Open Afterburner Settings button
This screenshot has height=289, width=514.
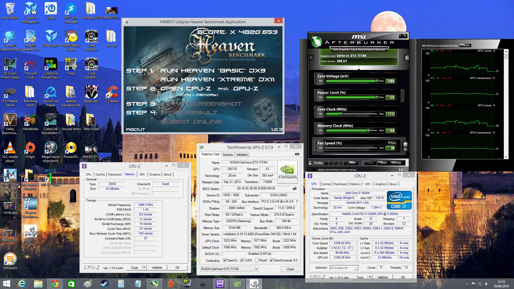(x=396, y=163)
